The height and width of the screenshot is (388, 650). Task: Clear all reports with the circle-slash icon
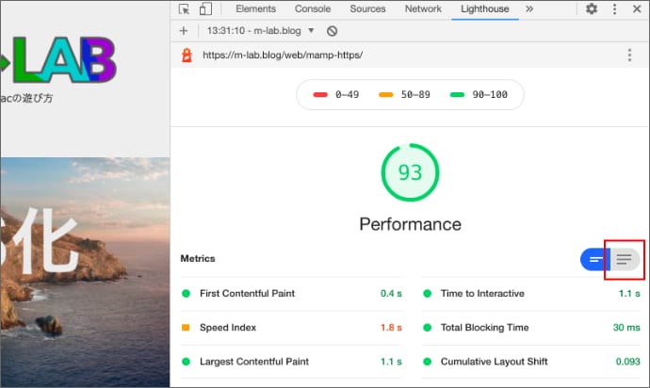[x=332, y=31]
